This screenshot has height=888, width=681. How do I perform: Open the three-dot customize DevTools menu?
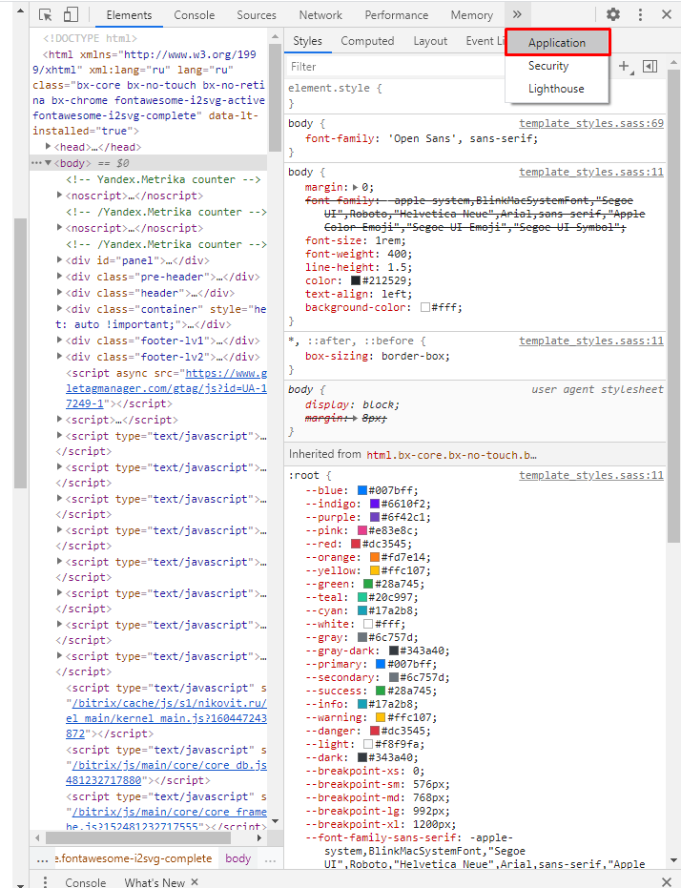pyautogui.click(x=640, y=14)
